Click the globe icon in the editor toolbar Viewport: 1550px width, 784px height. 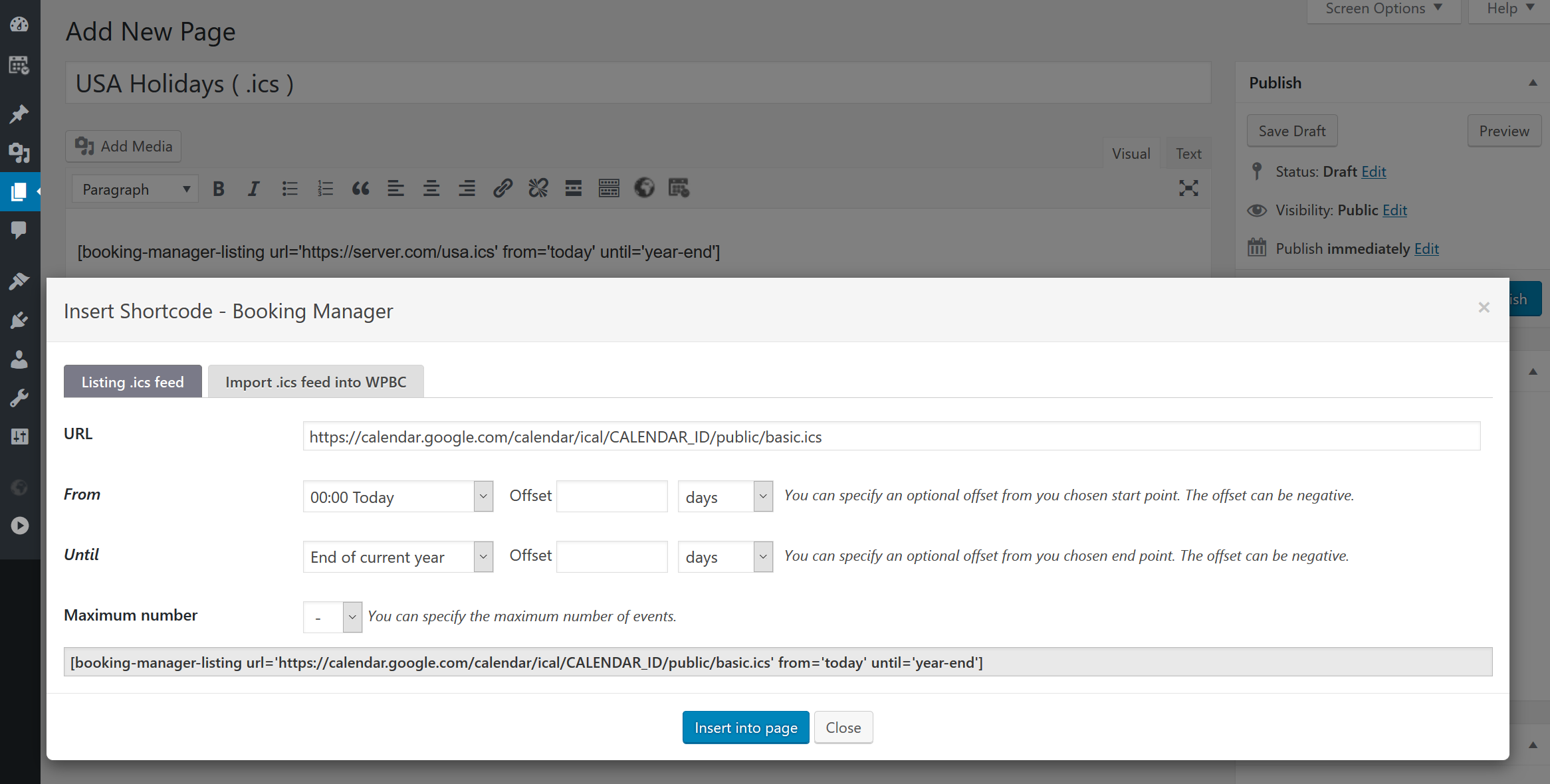coord(644,188)
